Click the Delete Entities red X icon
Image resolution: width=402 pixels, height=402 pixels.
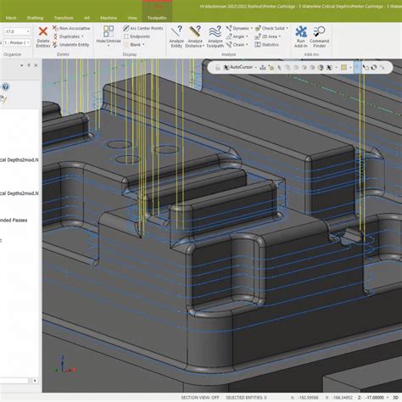pyautogui.click(x=43, y=31)
